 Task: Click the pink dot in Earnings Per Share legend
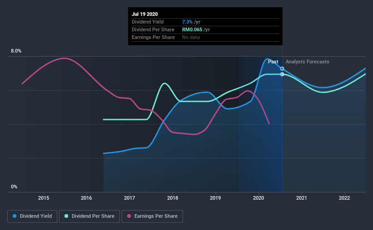click(x=129, y=216)
